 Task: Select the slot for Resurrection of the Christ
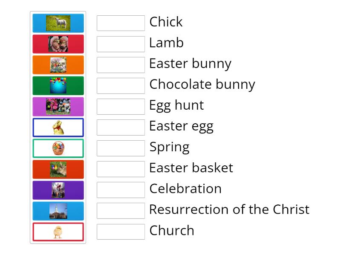121,211
